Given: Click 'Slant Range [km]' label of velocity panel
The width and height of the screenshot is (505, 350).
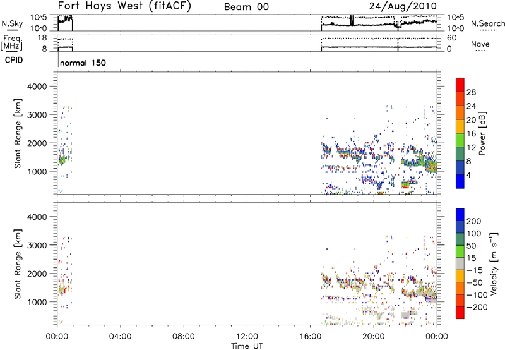Looking at the screenshot, I should click(x=18, y=264).
